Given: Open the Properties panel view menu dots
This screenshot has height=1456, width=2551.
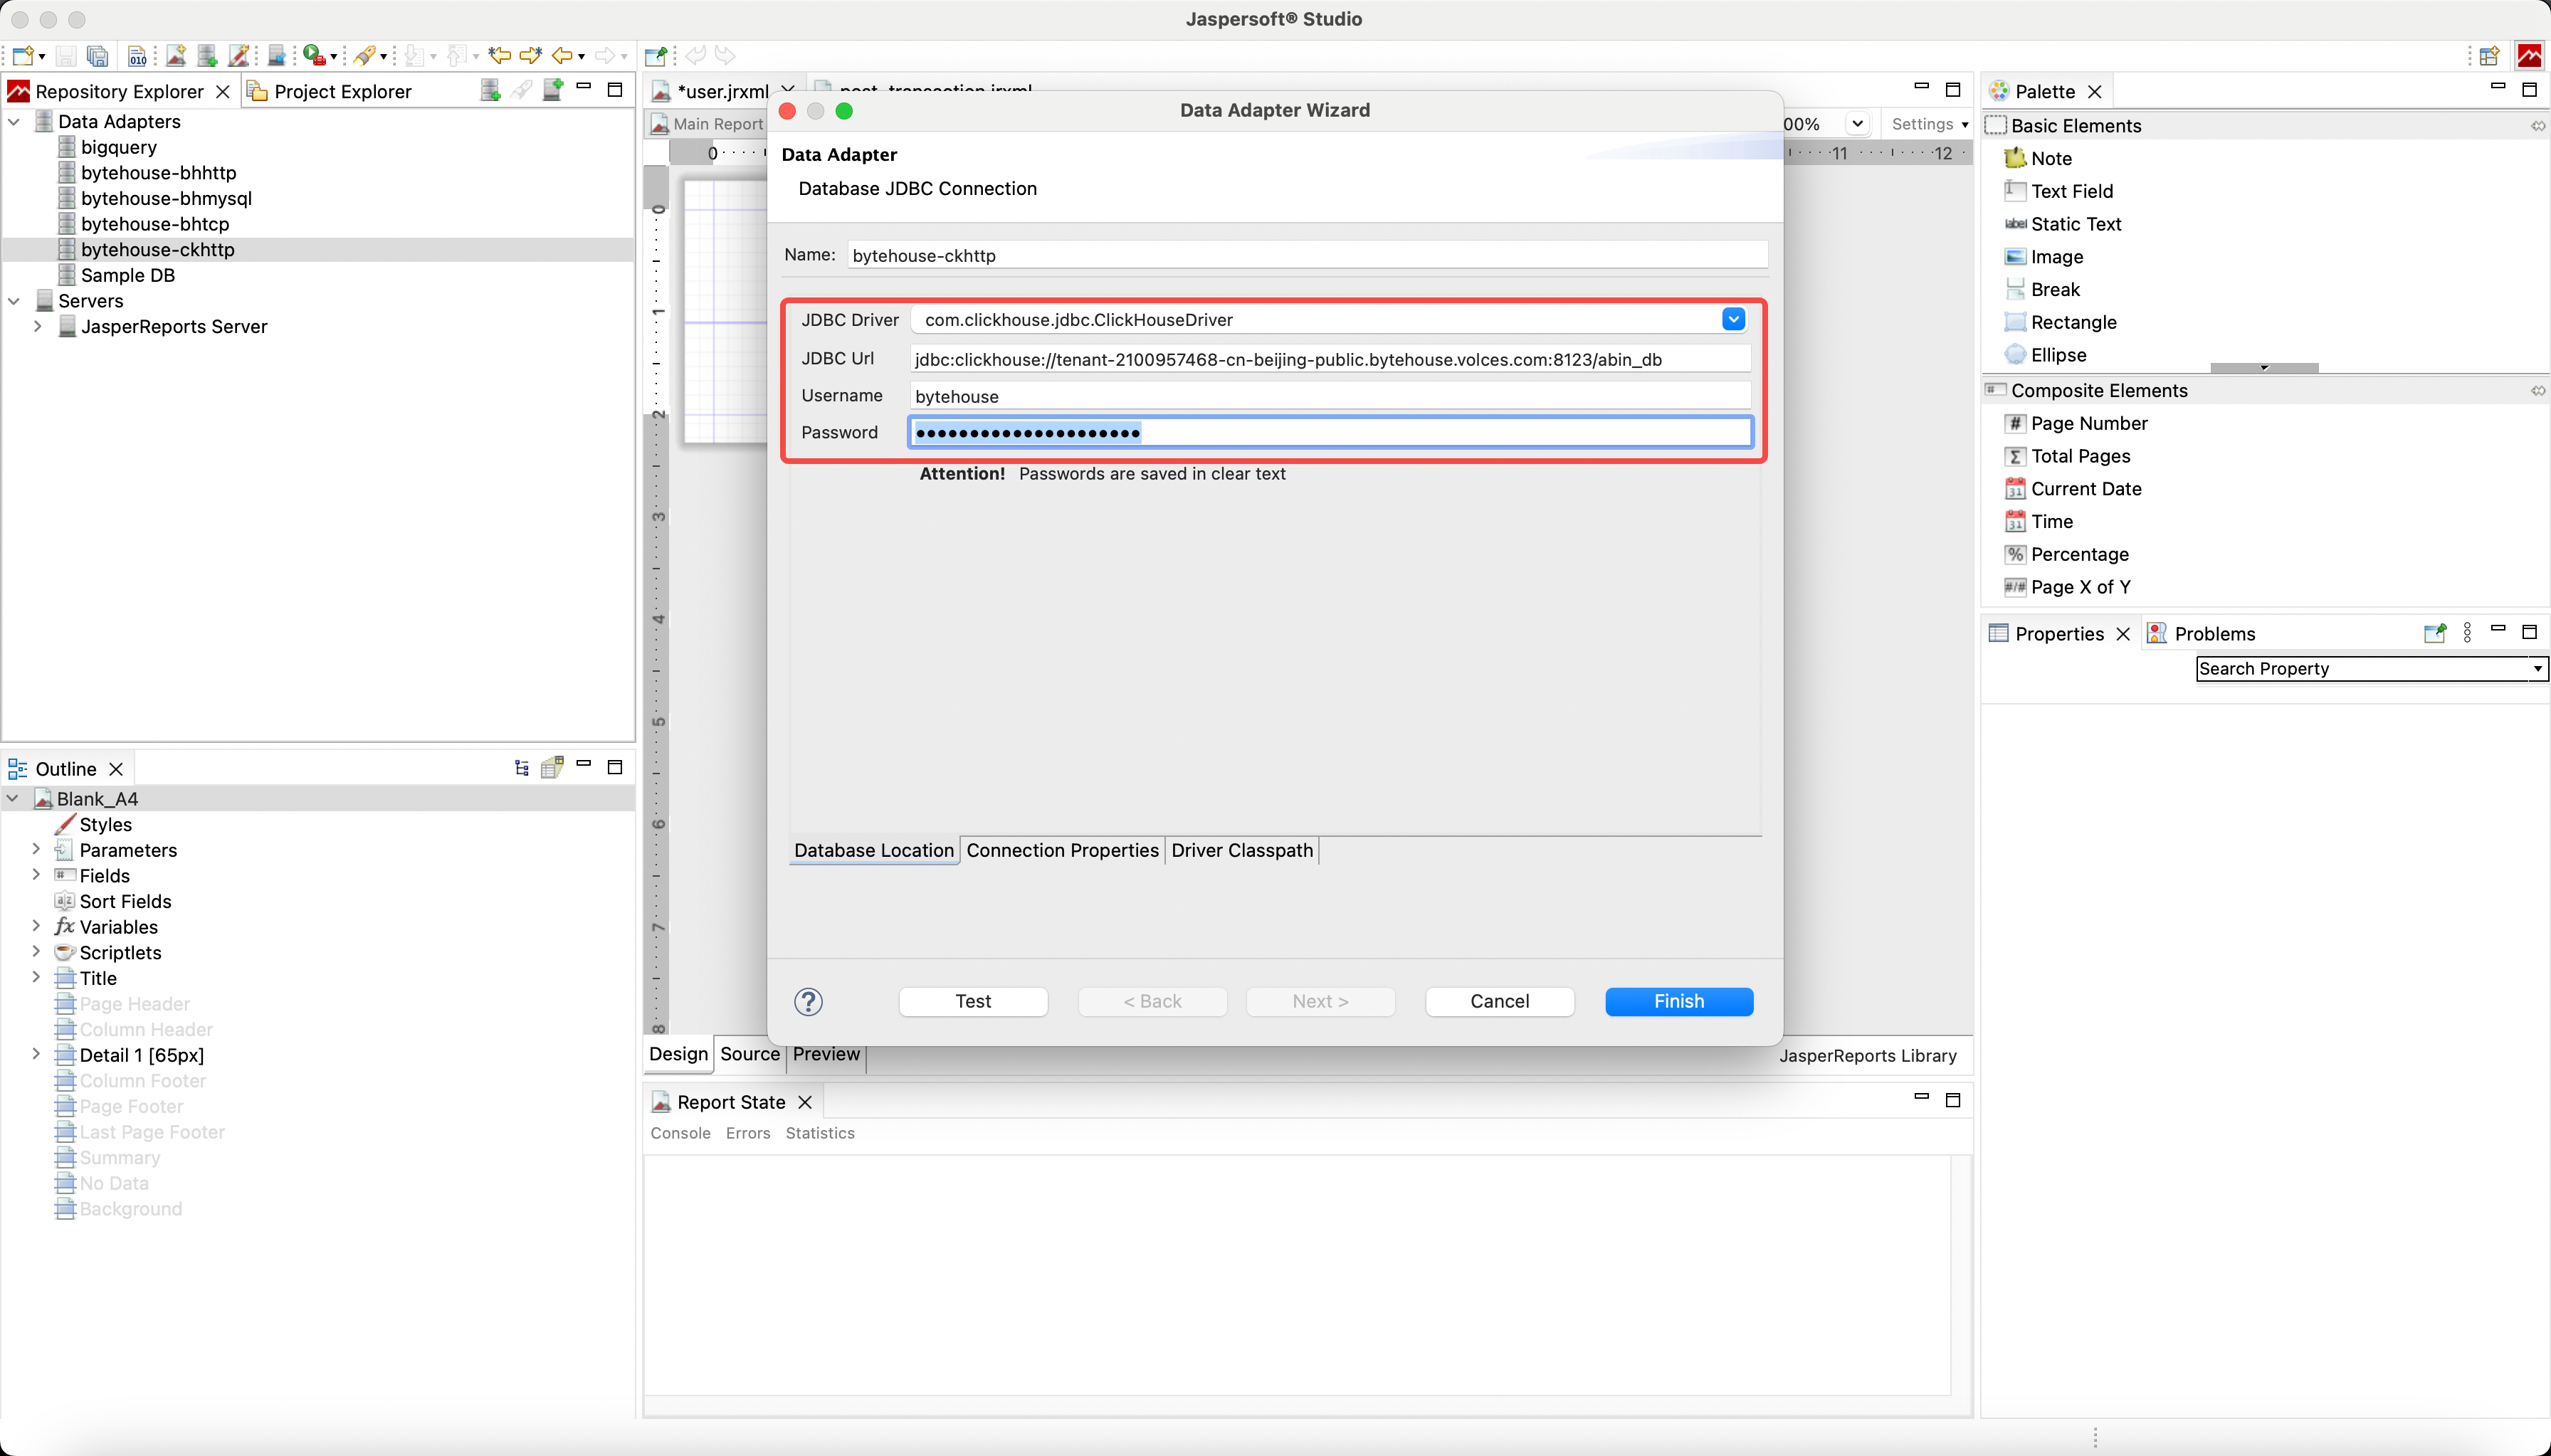Looking at the screenshot, I should point(2467,632).
